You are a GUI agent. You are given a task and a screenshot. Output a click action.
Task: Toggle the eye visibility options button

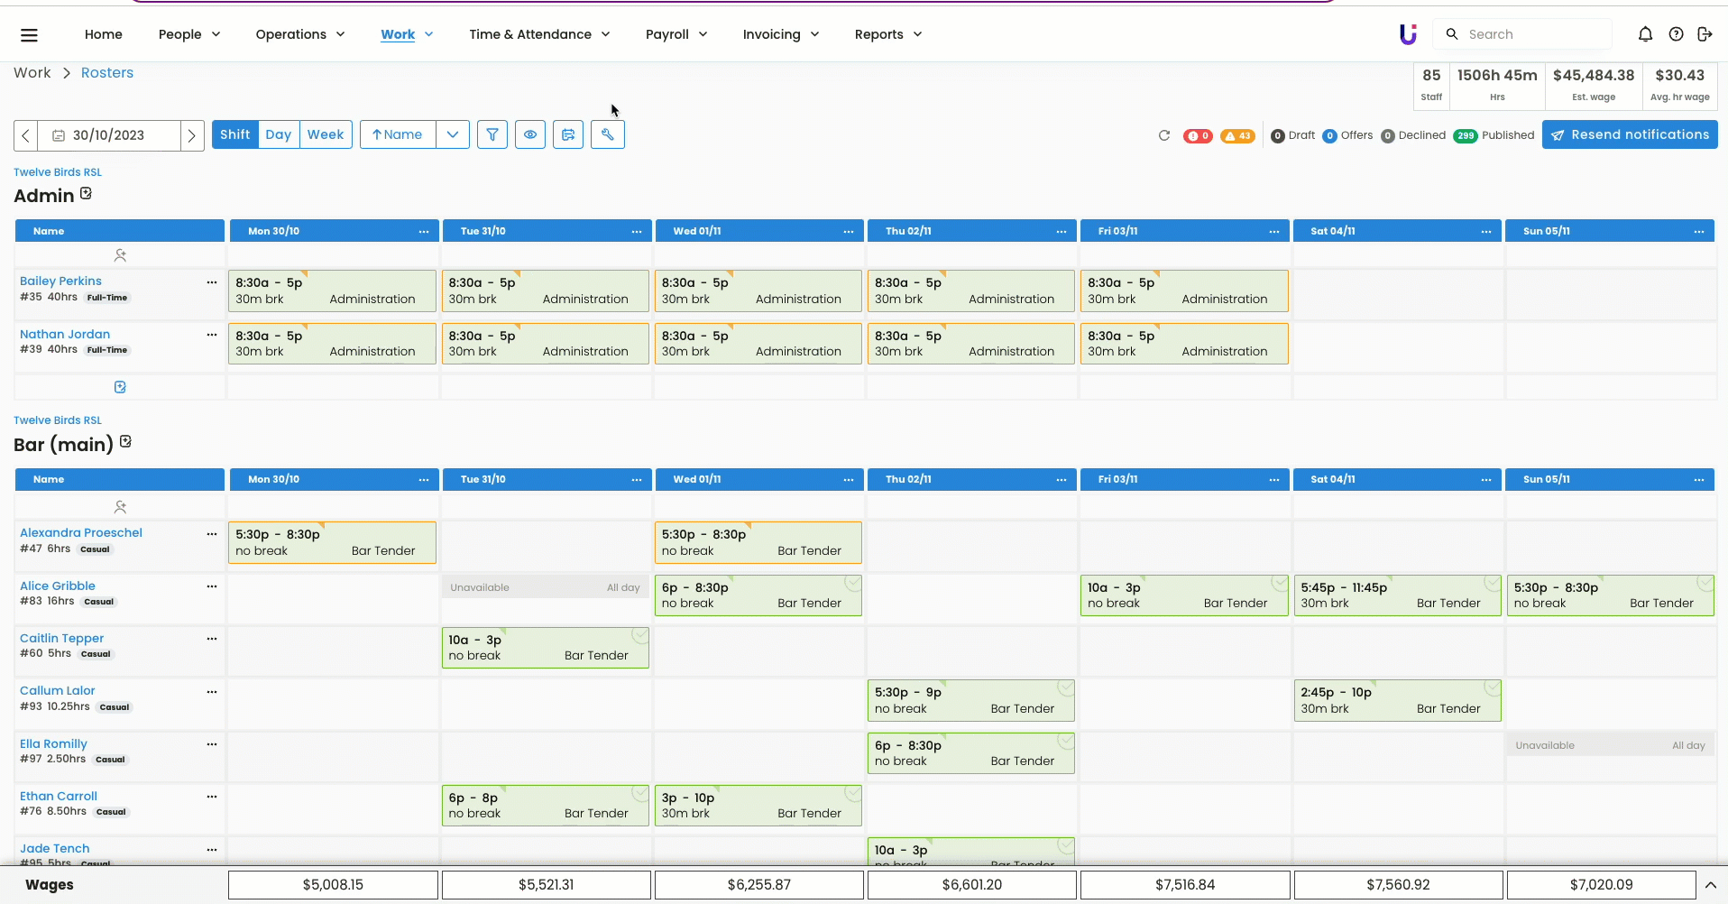pyautogui.click(x=530, y=134)
